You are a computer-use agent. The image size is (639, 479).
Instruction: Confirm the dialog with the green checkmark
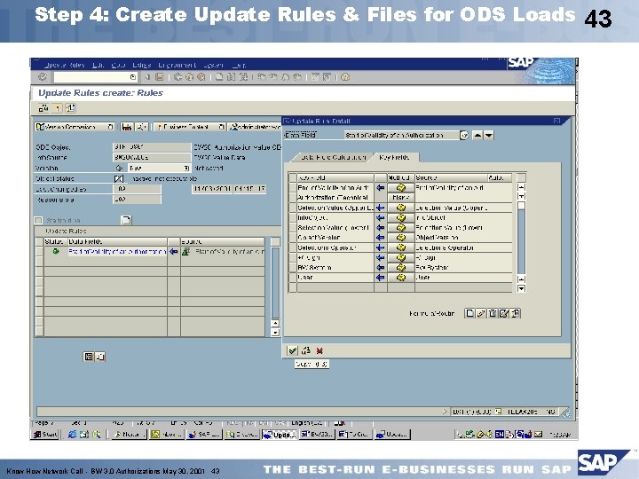pyautogui.click(x=292, y=350)
